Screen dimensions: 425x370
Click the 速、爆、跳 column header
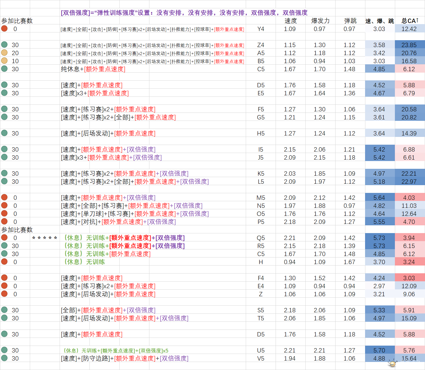(x=380, y=21)
